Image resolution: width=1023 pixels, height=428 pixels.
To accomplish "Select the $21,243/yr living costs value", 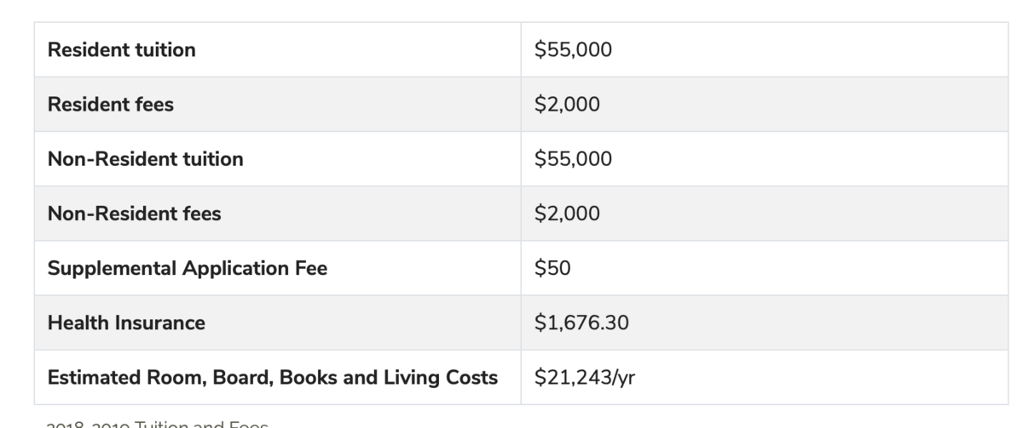I will [585, 377].
